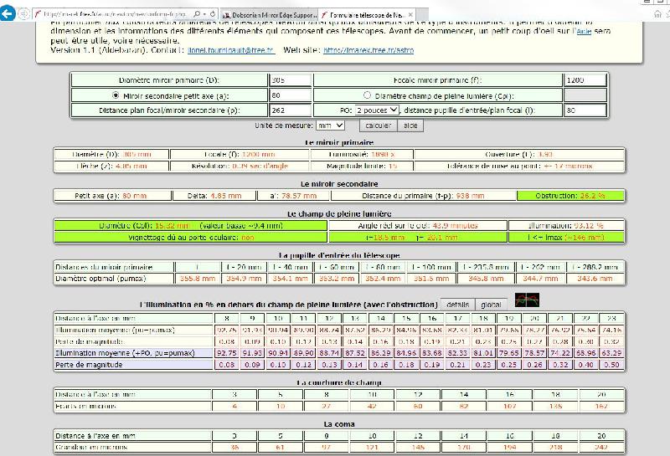
Task: Click the 'Flèche (z): 4.85 mm' cell
Action: tap(111, 166)
